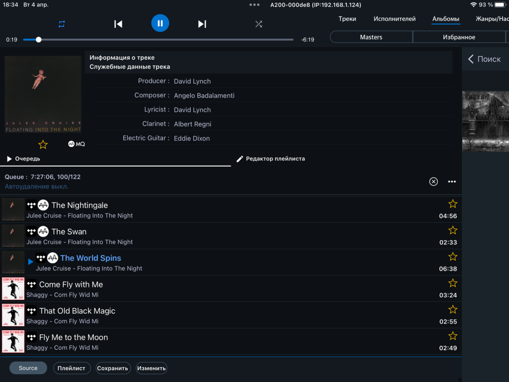This screenshot has width=509, height=382.
Task: Favorite Come Fly with Me star
Action: (x=452, y=283)
